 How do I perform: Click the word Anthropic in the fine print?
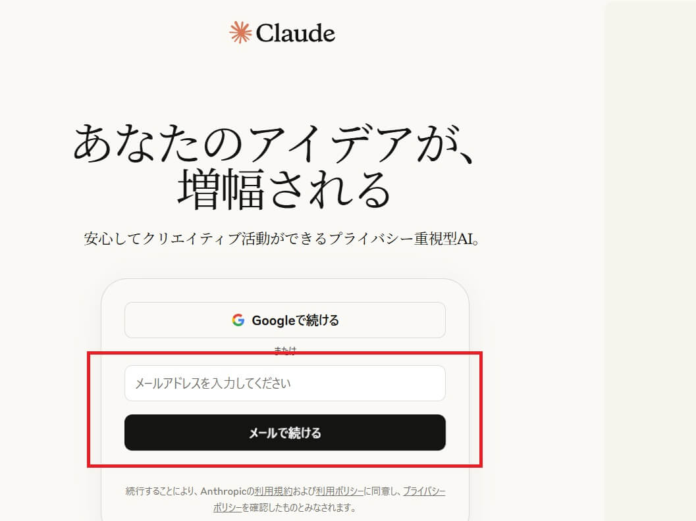(x=223, y=491)
